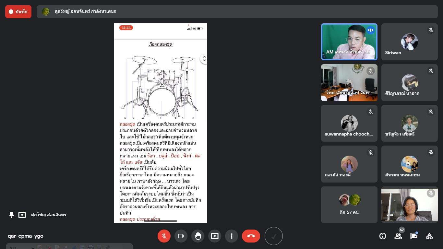Screen dimensions: 443x249
Task: Click the presentation screen icon at lower left
Action: pyautogui.click(x=22, y=215)
